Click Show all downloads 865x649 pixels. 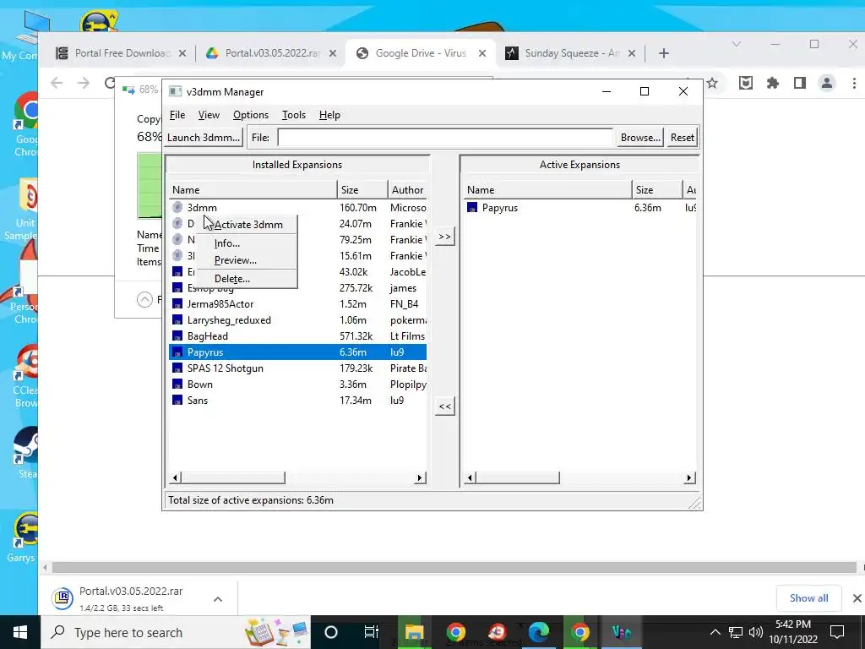point(808,598)
